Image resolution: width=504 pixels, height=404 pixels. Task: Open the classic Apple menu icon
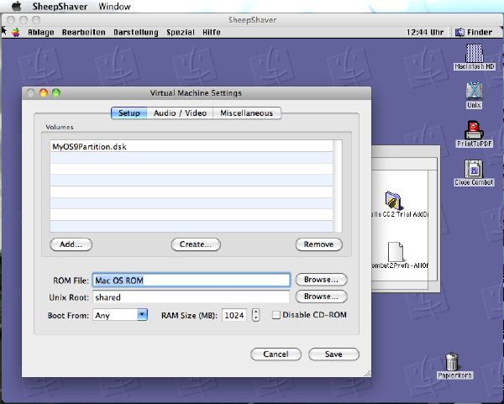15,32
